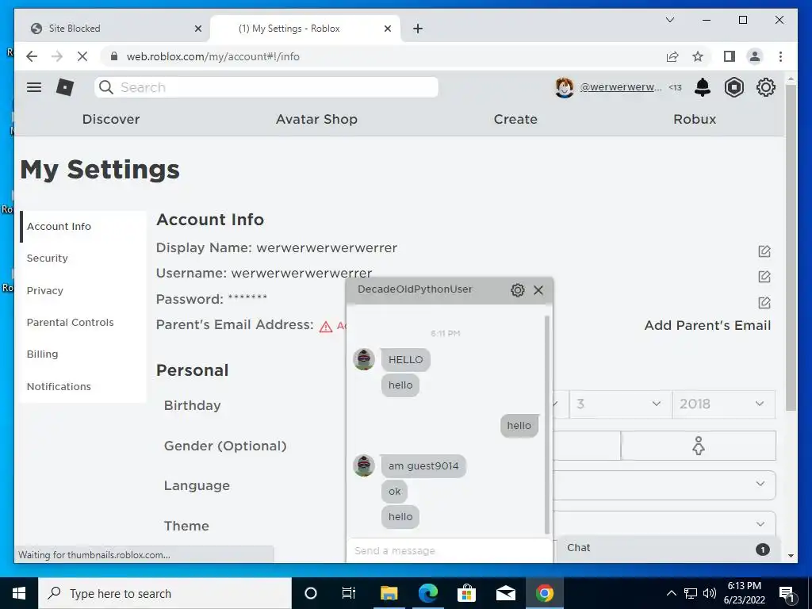Image resolution: width=812 pixels, height=609 pixels.
Task: Select the gender figure icon button
Action: pyautogui.click(x=698, y=446)
